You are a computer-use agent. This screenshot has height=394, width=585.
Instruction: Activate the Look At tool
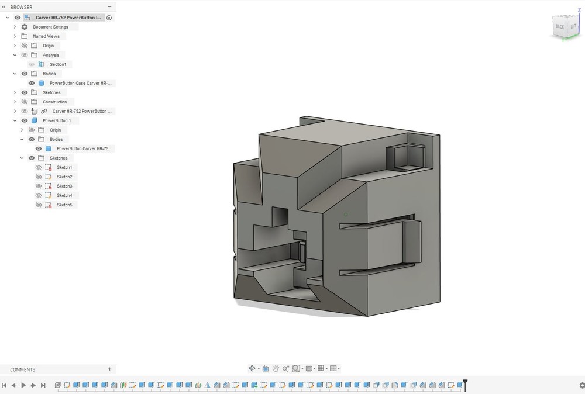[x=266, y=368]
